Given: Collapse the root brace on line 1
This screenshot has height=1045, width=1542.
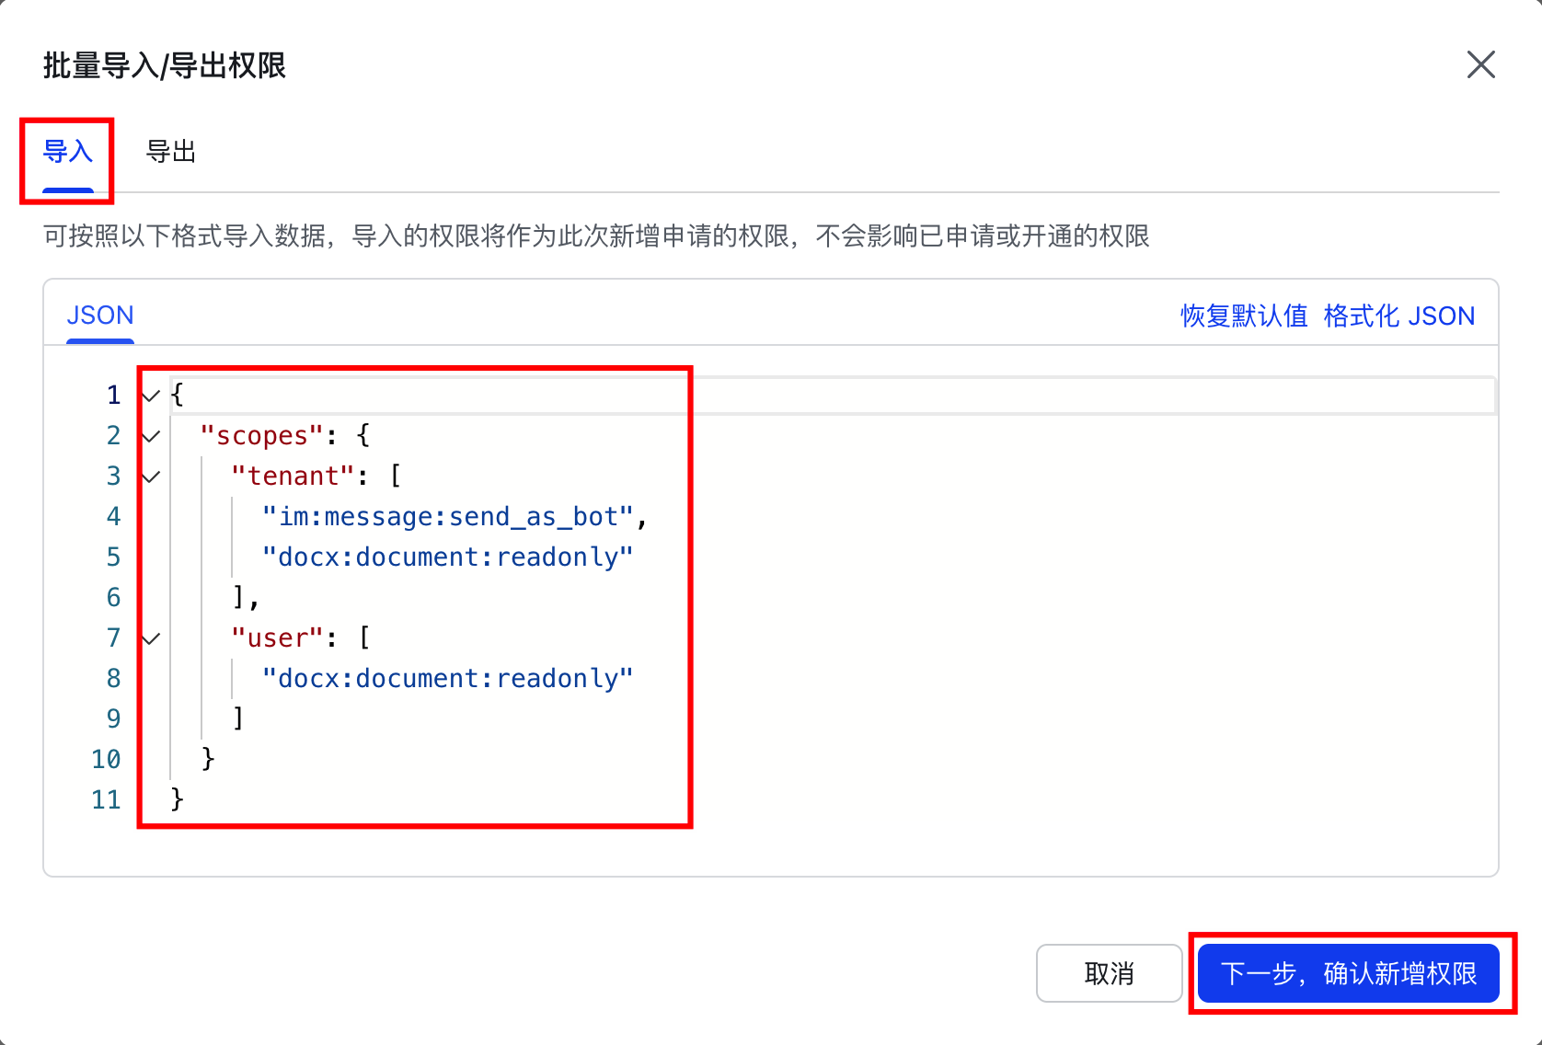Looking at the screenshot, I should [x=151, y=396].
